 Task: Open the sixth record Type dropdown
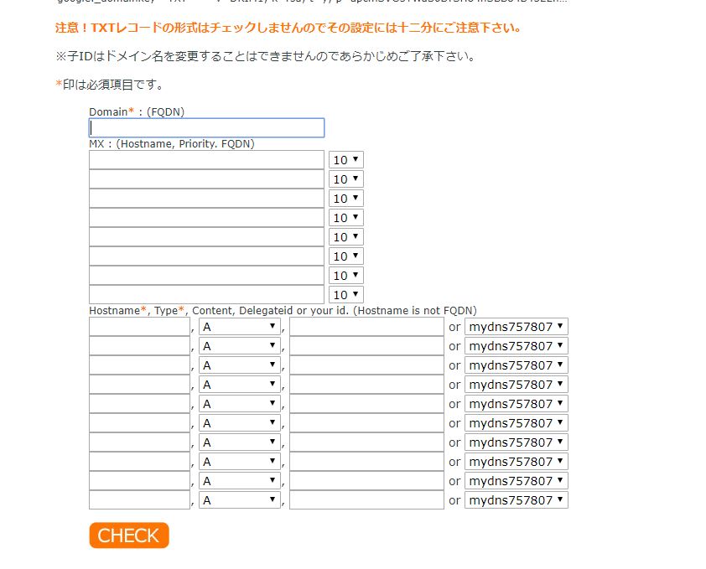[x=240, y=423]
